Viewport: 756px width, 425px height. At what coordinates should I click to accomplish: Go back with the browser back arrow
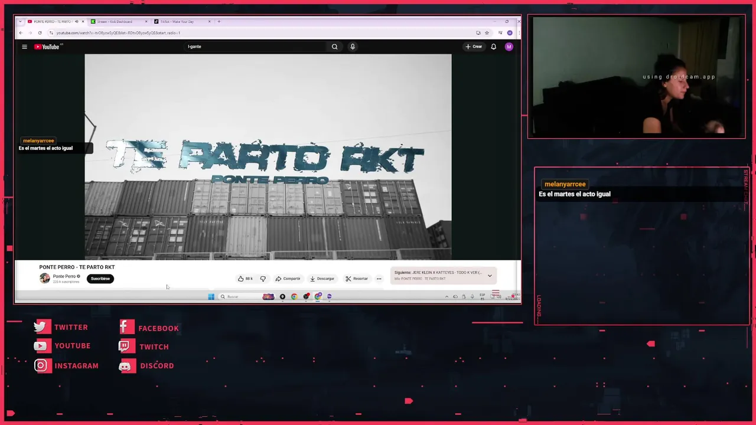click(x=21, y=33)
